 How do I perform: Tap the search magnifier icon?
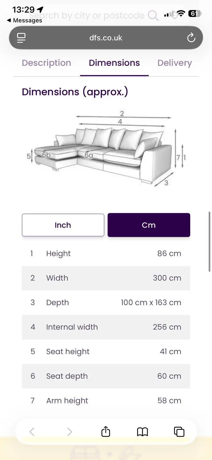click(153, 16)
